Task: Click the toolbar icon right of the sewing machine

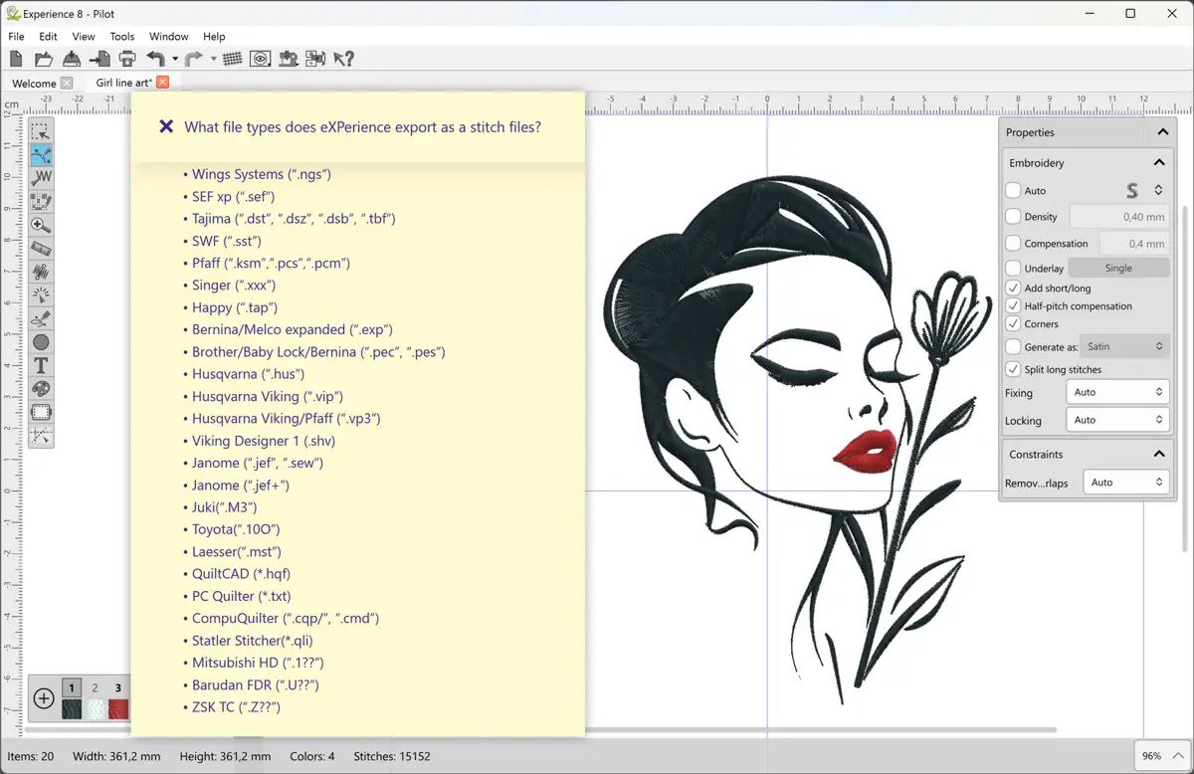Action: pyautogui.click(x=316, y=60)
